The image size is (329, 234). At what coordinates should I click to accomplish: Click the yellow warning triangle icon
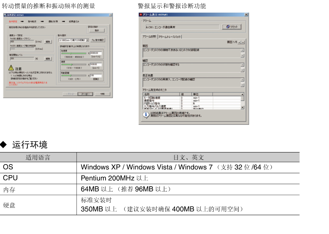point(11,68)
